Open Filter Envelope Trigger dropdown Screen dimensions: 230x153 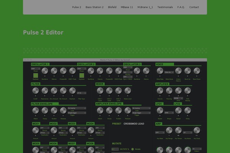[77, 113]
